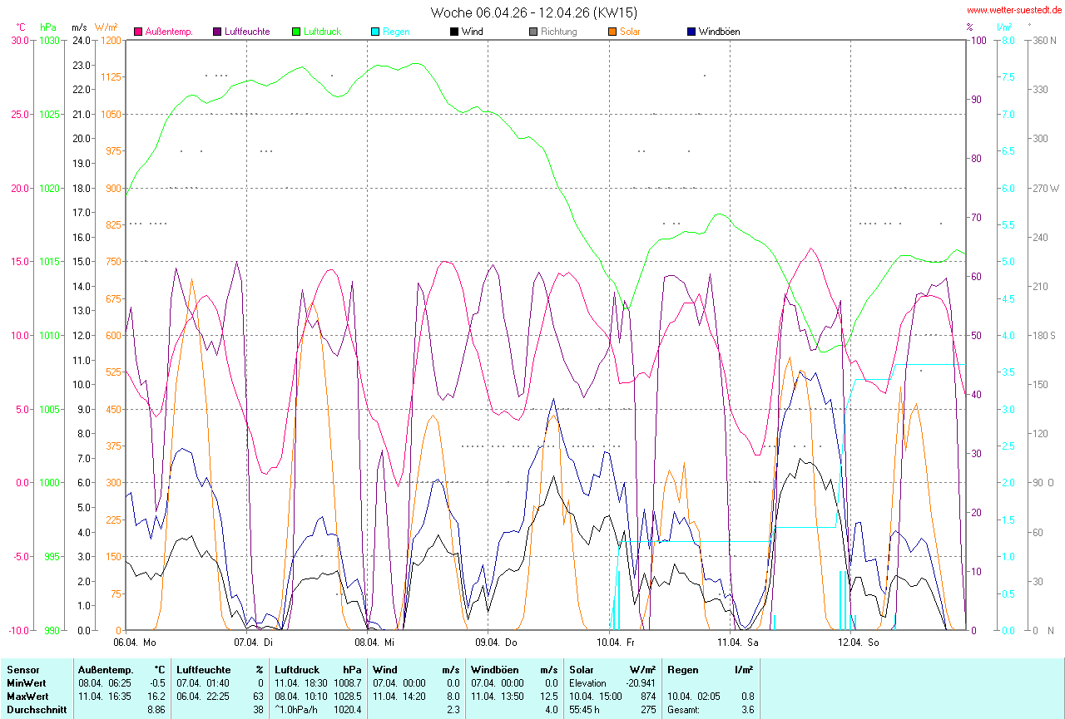Click the black Wind legend swatch
This screenshot has width=1065, height=719.
[454, 32]
